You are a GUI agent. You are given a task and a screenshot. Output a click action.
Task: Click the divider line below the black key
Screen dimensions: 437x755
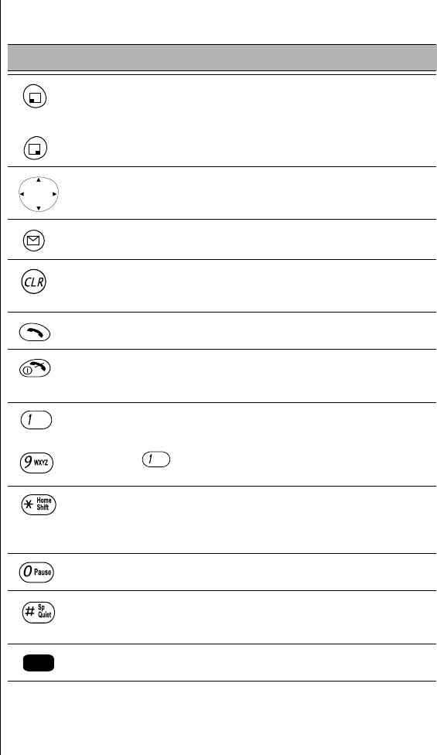click(x=222, y=681)
